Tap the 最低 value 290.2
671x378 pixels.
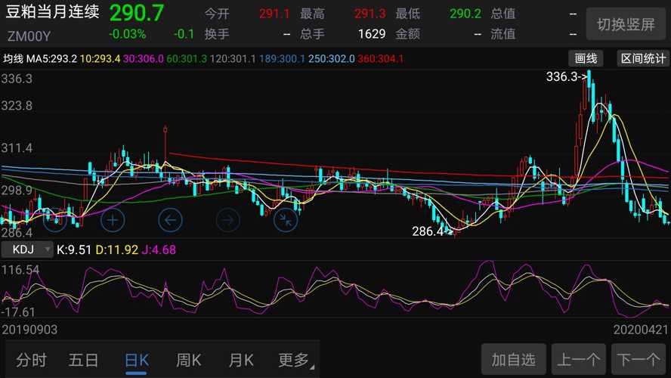click(465, 14)
